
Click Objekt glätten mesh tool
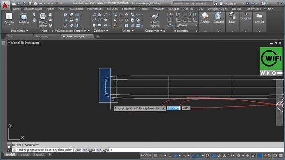[43, 20]
